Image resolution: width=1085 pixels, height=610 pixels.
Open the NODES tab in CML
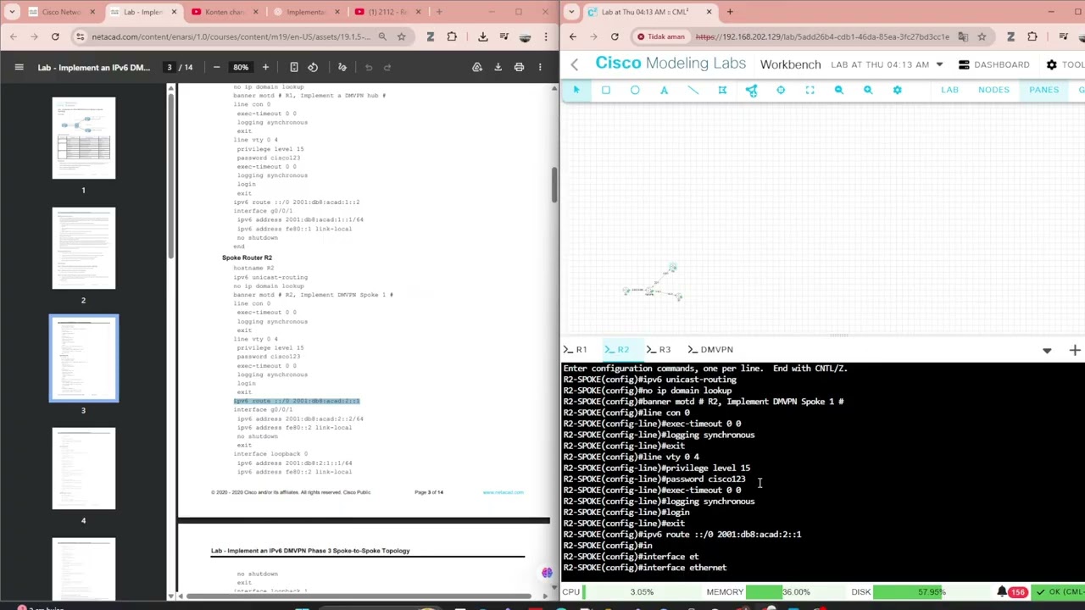[993, 90]
